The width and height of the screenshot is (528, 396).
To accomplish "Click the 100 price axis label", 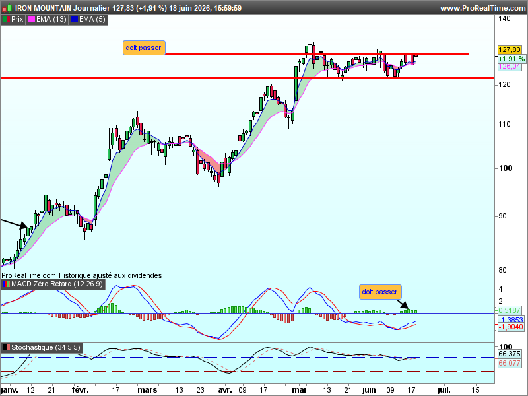I will click(x=505, y=168).
